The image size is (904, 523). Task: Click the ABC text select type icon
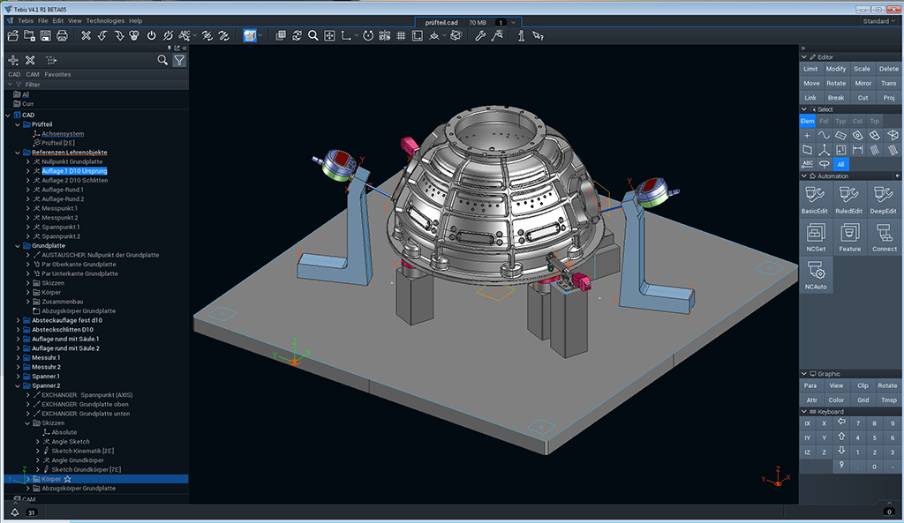click(x=807, y=164)
